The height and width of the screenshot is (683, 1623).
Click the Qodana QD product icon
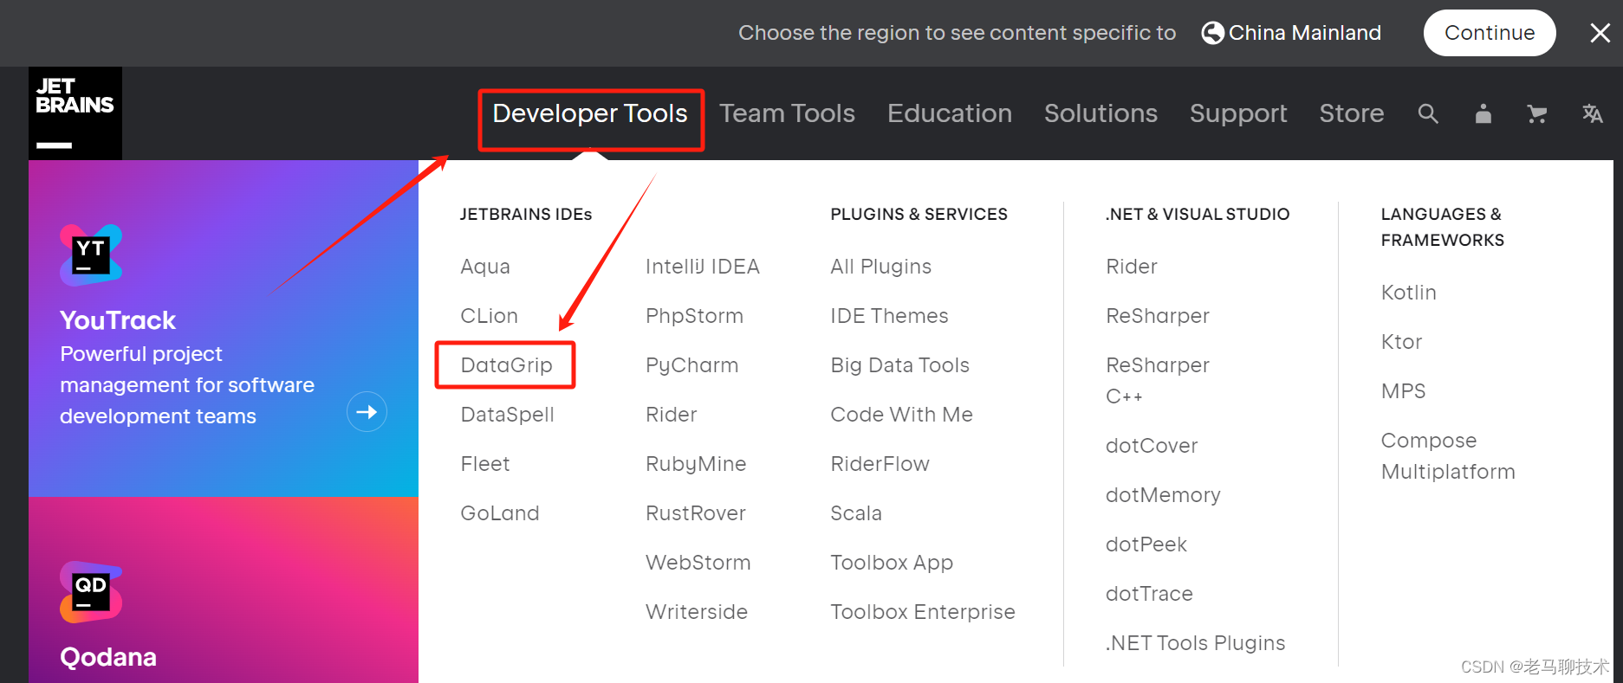(x=91, y=592)
